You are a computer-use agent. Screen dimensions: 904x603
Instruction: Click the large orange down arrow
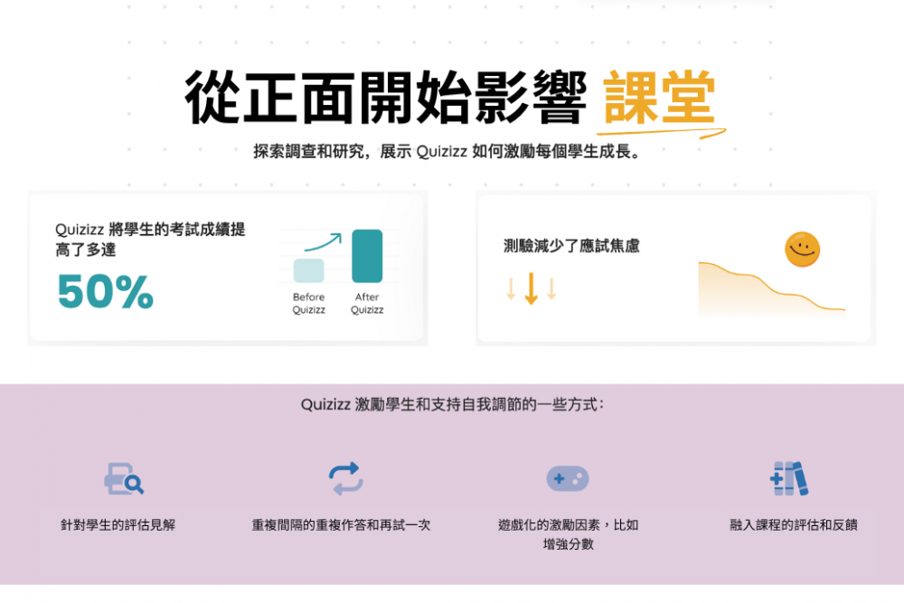531,288
